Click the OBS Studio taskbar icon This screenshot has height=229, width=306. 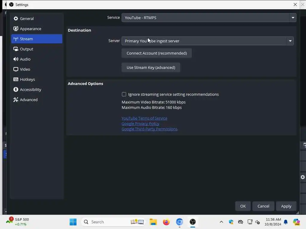coord(193,222)
